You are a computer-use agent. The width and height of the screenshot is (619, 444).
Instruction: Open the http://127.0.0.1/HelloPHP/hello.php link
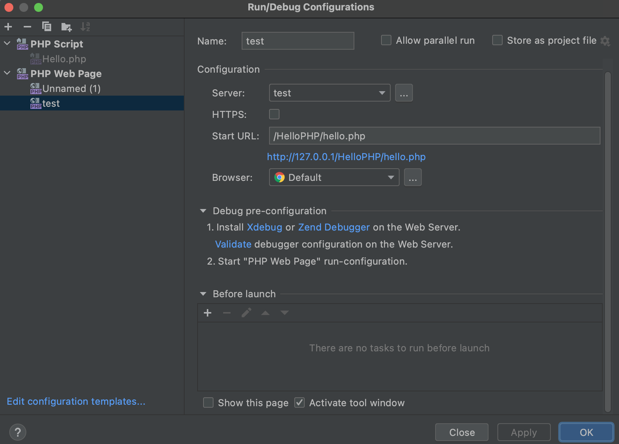pos(346,157)
